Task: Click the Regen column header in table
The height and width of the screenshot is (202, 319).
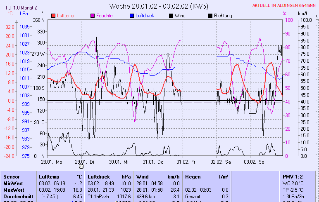Action: [x=193, y=176]
